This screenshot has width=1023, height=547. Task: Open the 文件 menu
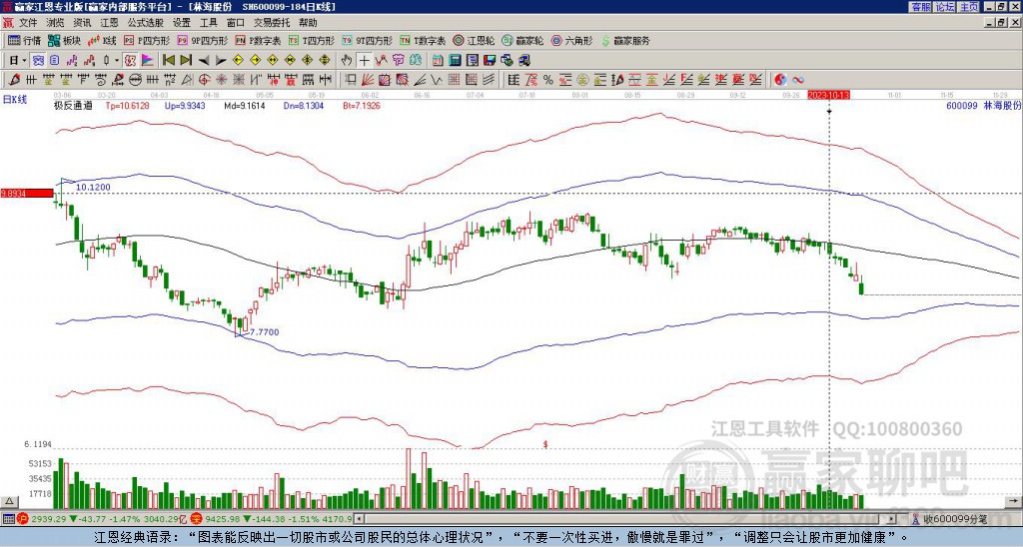(x=28, y=23)
